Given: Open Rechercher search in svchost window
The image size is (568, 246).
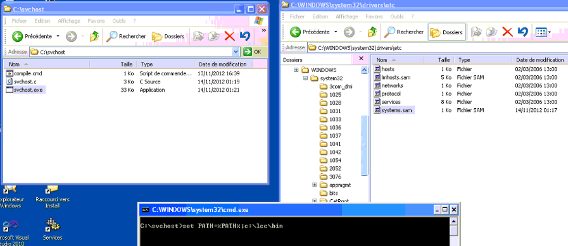Looking at the screenshot, I should click(x=127, y=36).
